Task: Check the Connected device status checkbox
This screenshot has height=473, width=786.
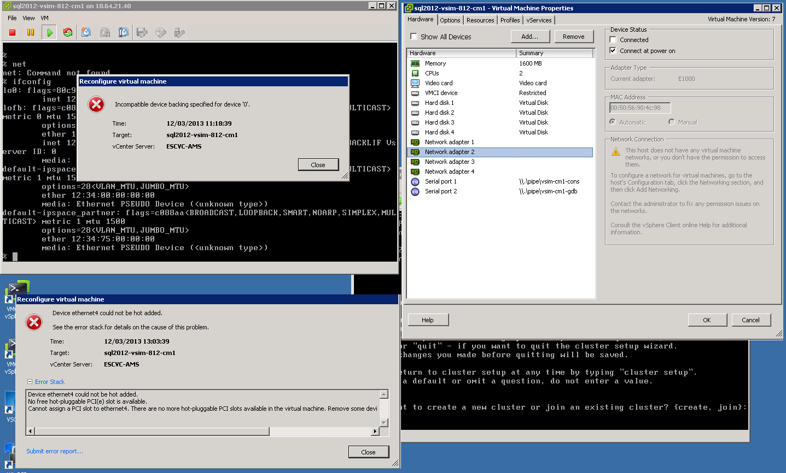Action: coord(613,40)
